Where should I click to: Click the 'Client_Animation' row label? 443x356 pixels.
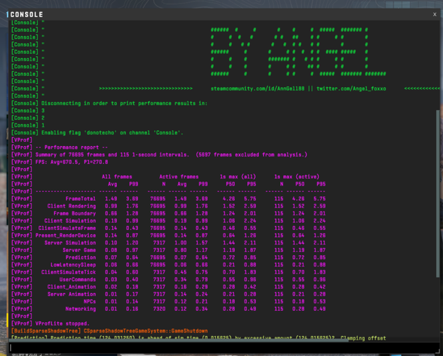coord(71,287)
